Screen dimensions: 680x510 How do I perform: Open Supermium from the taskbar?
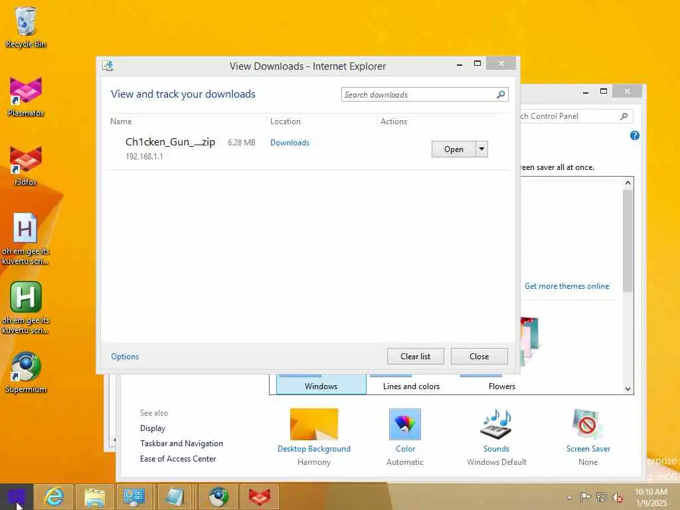[x=218, y=497]
